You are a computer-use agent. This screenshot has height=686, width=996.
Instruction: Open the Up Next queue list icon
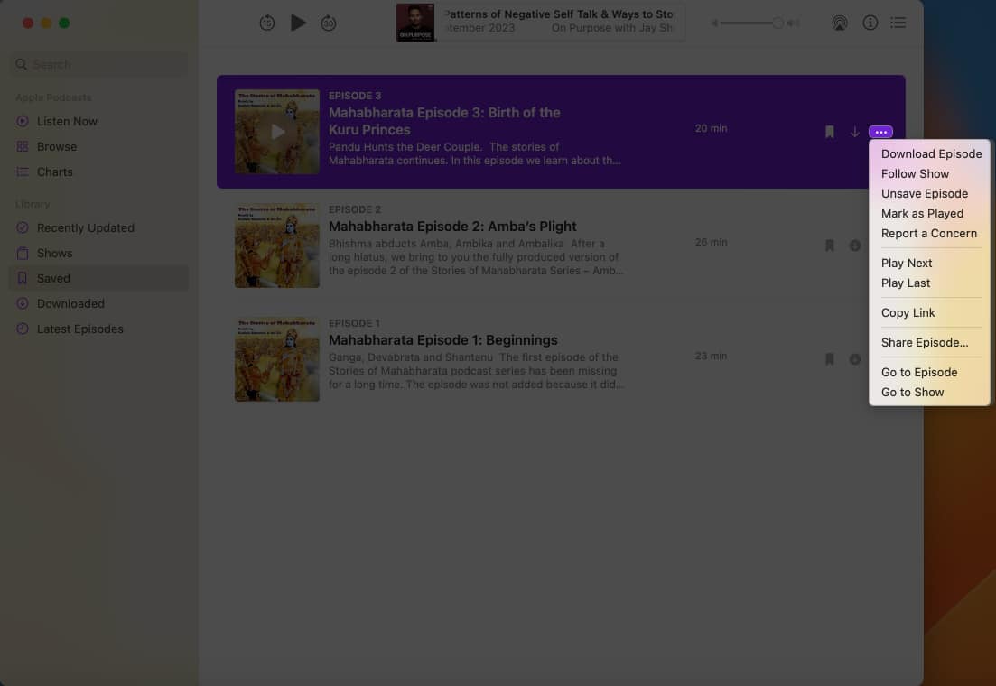pyautogui.click(x=898, y=23)
